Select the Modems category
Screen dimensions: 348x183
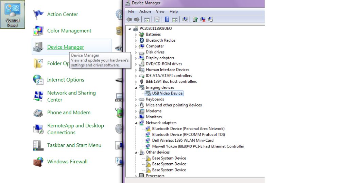point(153,111)
